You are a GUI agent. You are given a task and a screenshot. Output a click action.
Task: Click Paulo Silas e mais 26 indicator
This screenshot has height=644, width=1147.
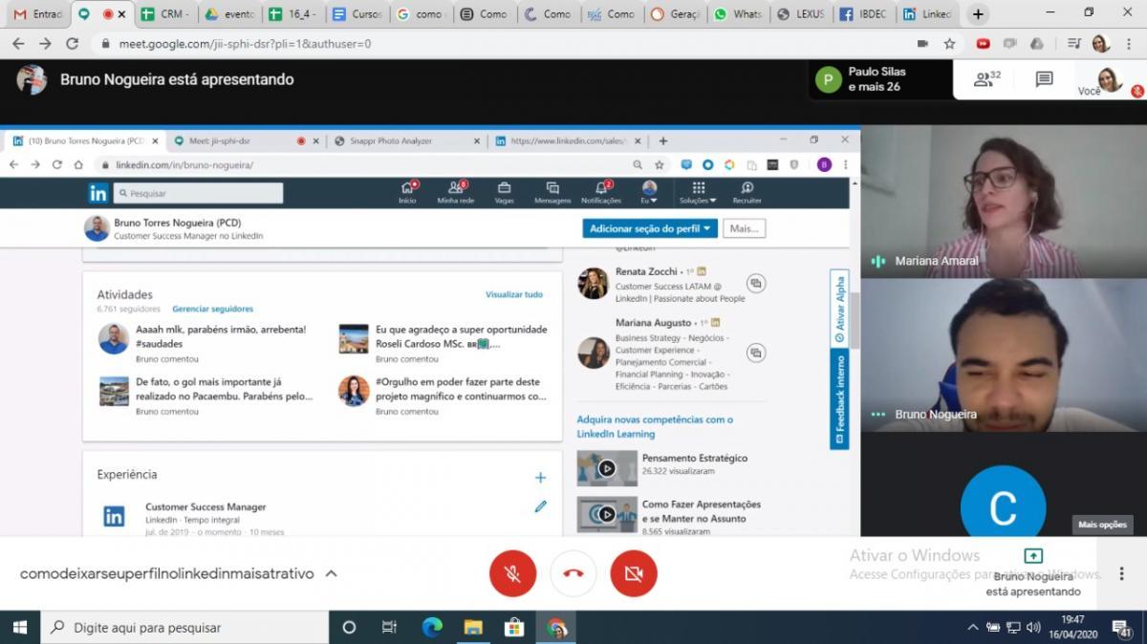coord(879,79)
